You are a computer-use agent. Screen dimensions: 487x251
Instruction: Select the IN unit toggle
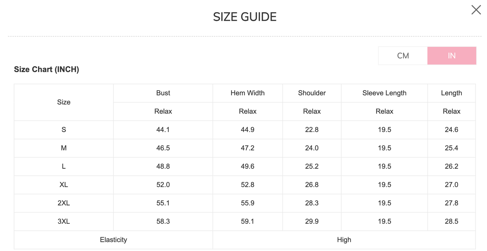452,56
